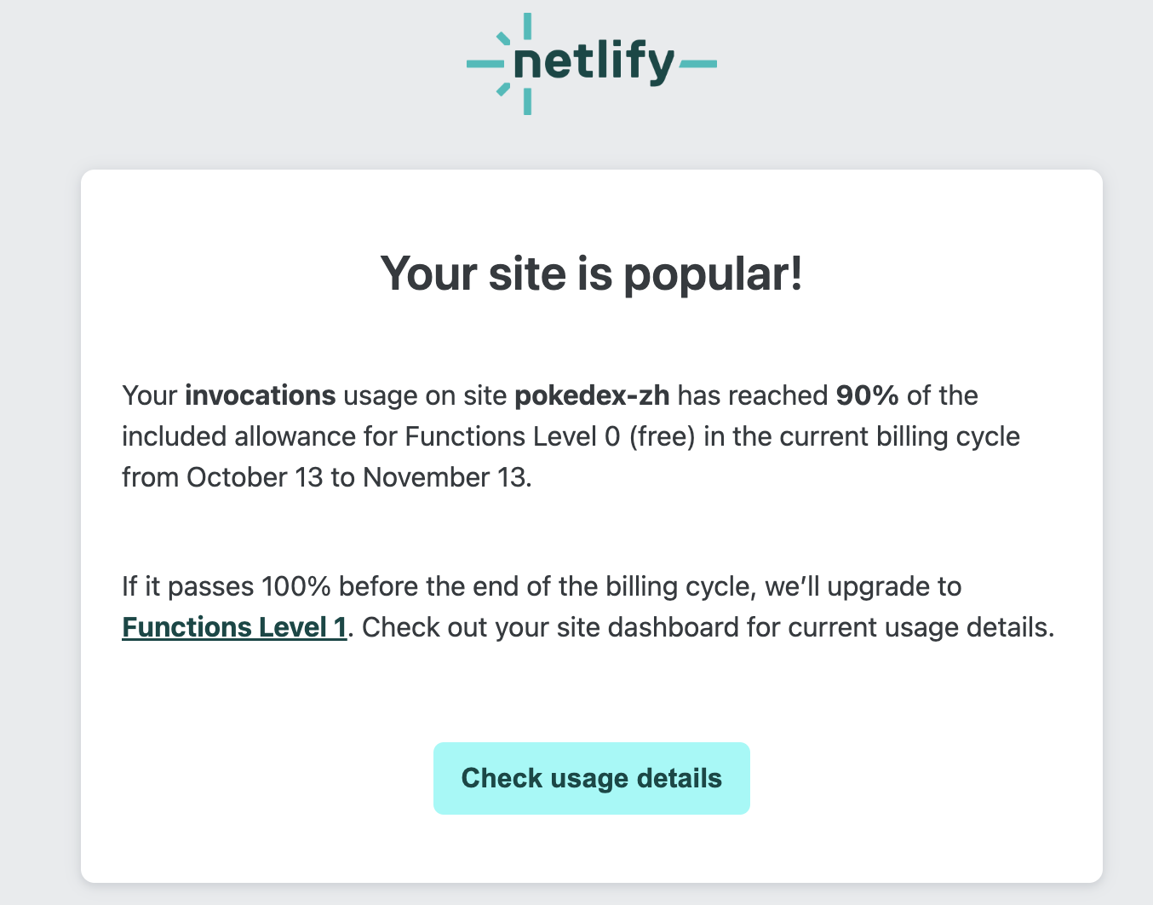1153x905 pixels.
Task: Click the site name pokedex-zh
Action: [593, 395]
